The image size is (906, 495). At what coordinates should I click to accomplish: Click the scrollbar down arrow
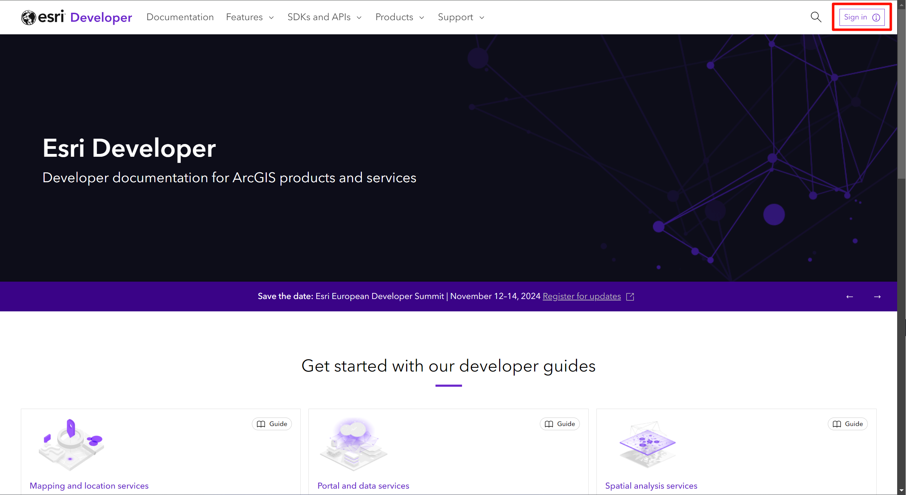pyautogui.click(x=901, y=490)
